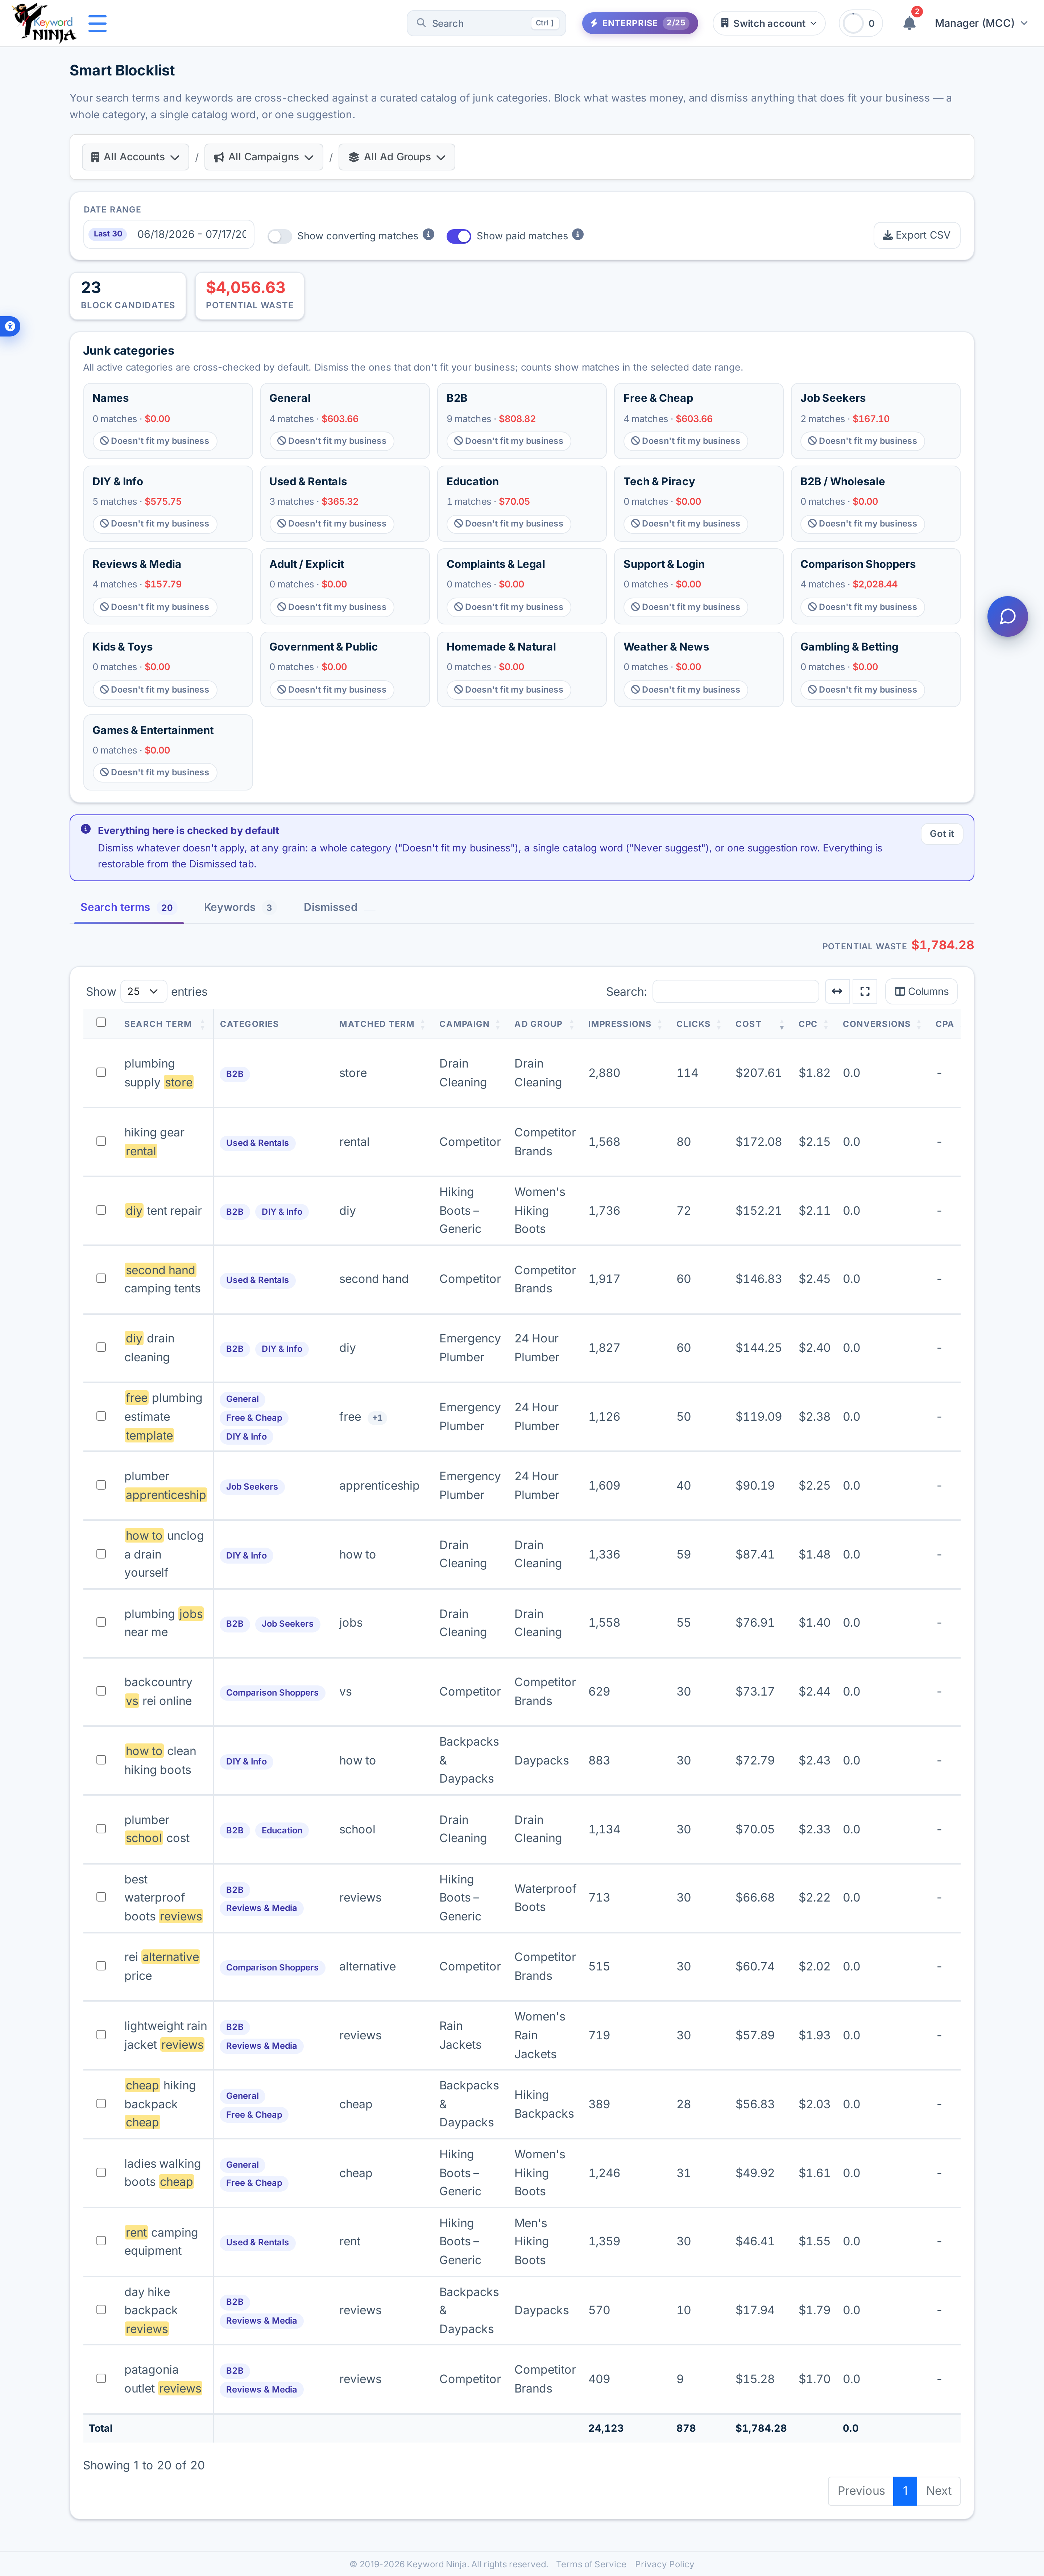Dismiss the B2B junk category
The height and width of the screenshot is (2576, 1044).
[508, 441]
